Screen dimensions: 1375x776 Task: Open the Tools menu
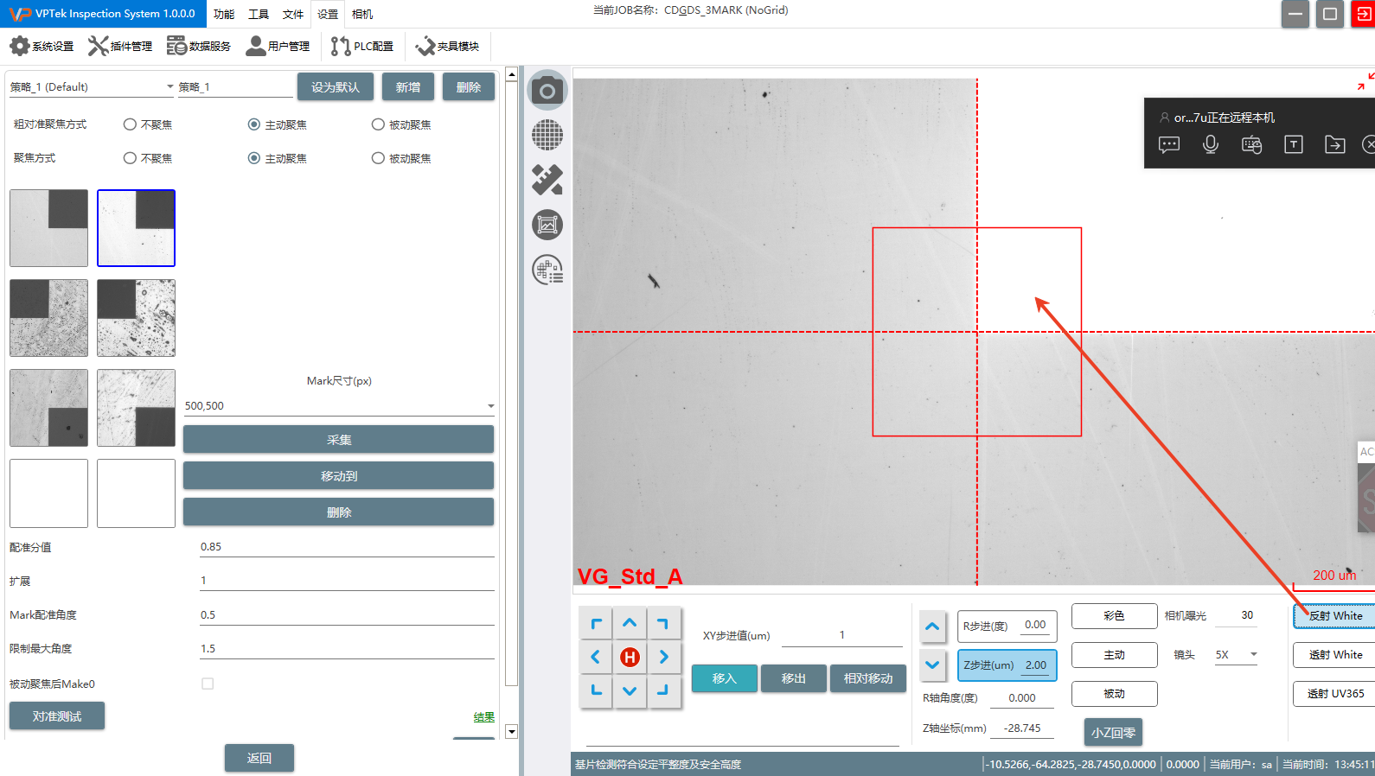point(258,14)
